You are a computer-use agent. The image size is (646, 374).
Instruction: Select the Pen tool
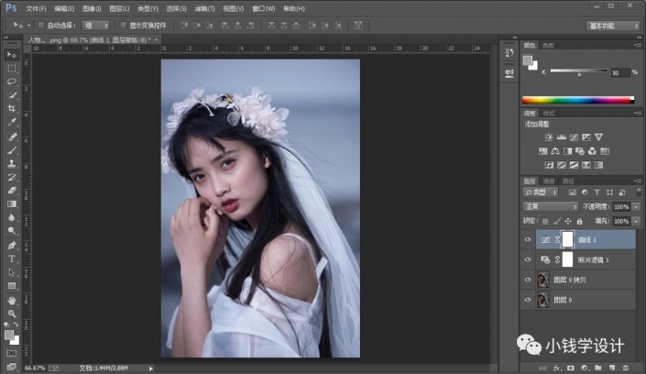tap(12, 246)
